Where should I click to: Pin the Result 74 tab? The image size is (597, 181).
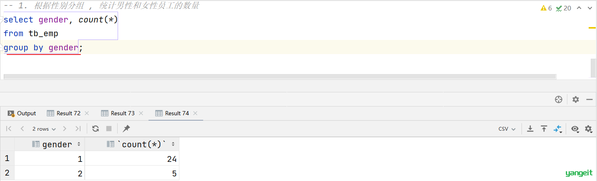click(x=126, y=129)
